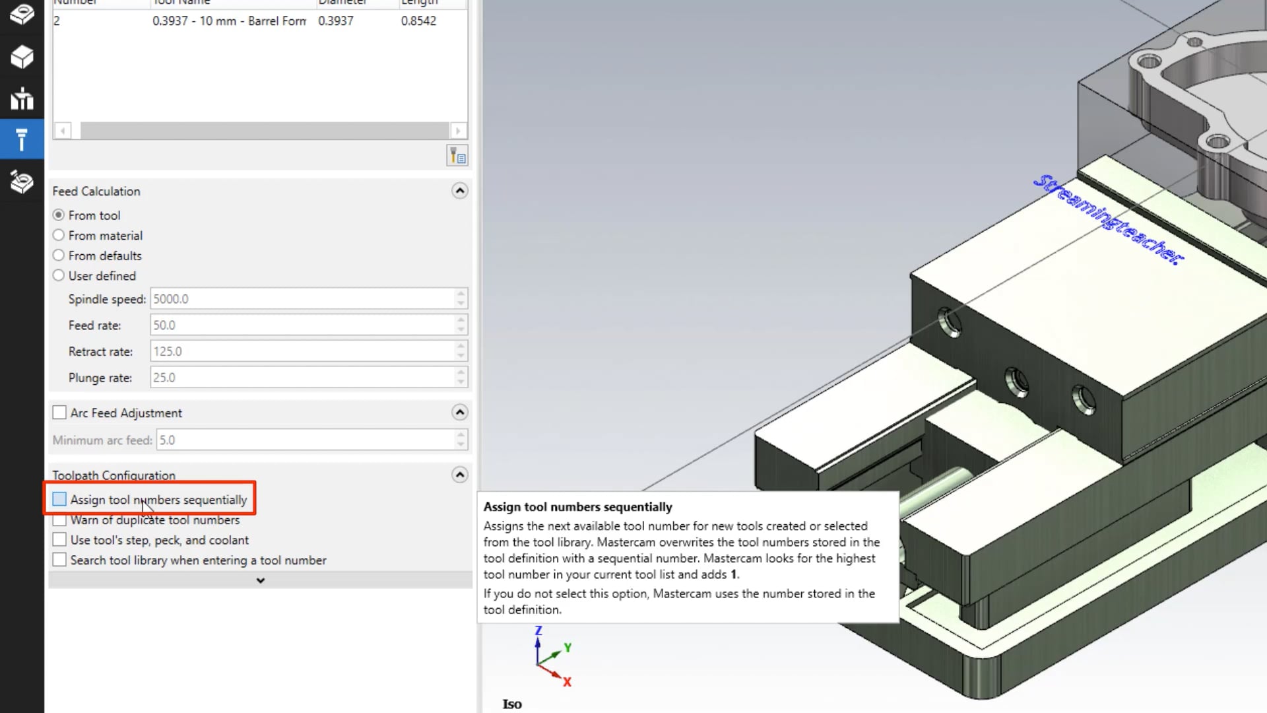Scroll down the Toolpath Configuration panel
Viewport: 1267px width, 713px height.
[259, 581]
